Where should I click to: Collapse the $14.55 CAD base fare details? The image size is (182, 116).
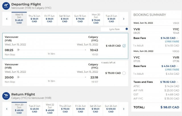click(x=178, y=38)
